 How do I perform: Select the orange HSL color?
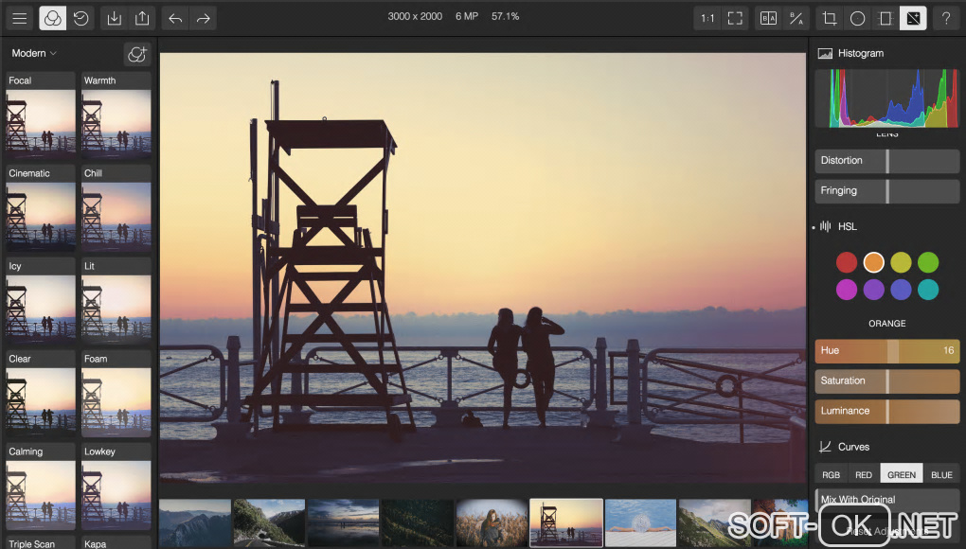873,262
